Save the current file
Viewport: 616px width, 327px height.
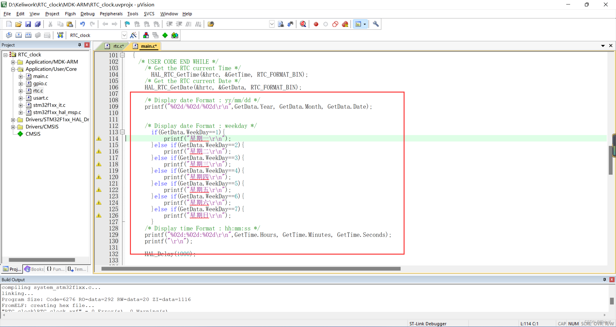pyautogui.click(x=28, y=24)
